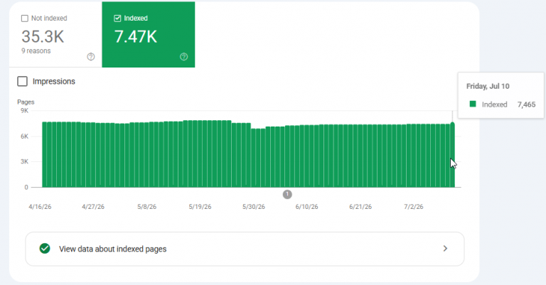Image resolution: width=546 pixels, height=285 pixels.
Task: Click the 6K y-axis label
Action: click(x=24, y=136)
